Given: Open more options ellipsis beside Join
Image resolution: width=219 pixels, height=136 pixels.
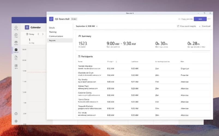Looking at the screenshot, I should 209,19.
